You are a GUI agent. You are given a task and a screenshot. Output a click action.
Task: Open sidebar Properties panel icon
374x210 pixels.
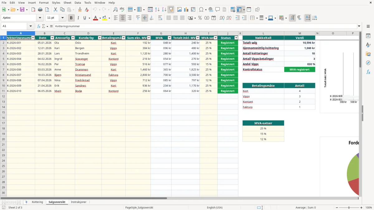click(x=368, y=36)
